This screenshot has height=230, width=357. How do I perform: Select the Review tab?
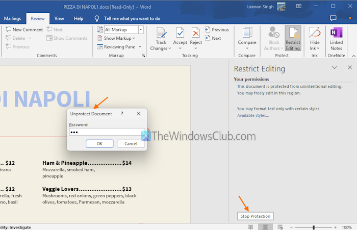click(x=38, y=19)
